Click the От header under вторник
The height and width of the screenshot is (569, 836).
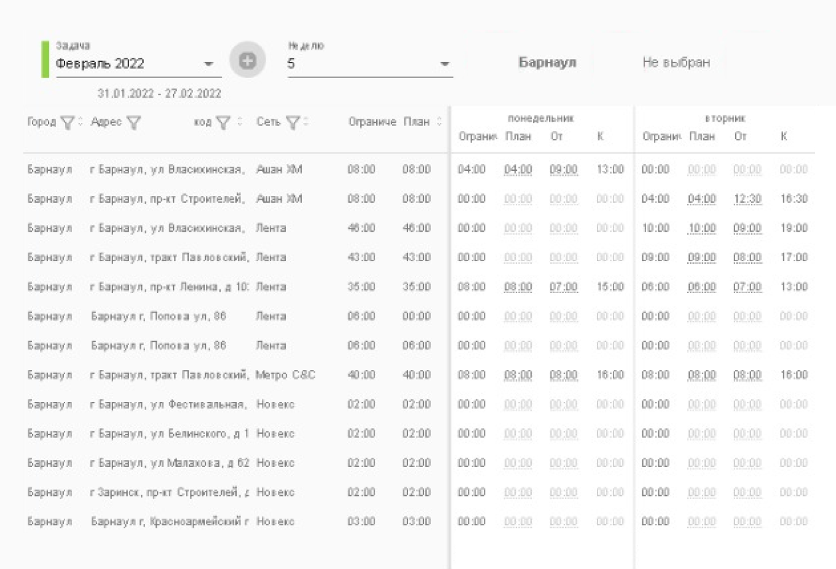click(x=740, y=136)
